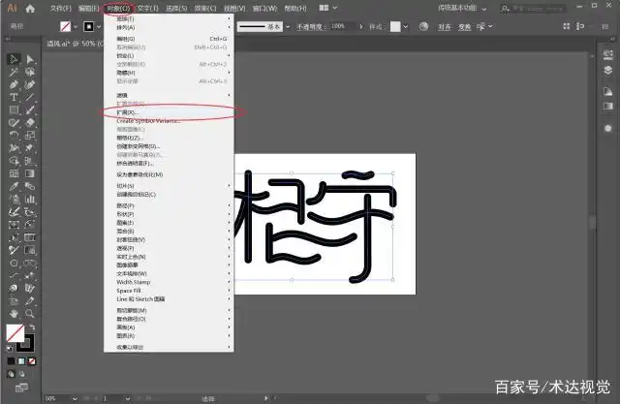Click the 不透明度 opacity link
Viewport: 620px width, 404px height.
click(x=311, y=27)
